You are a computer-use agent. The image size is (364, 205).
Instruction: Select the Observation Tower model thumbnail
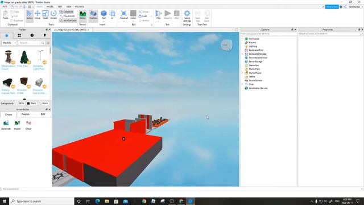coord(9,57)
